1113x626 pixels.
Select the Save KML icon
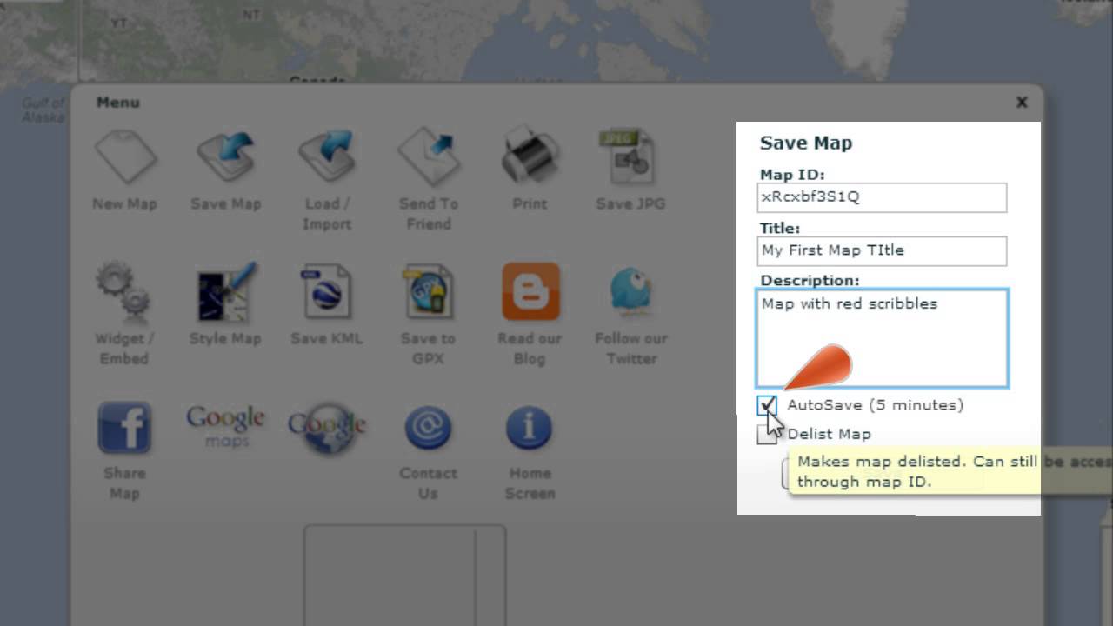[326, 292]
